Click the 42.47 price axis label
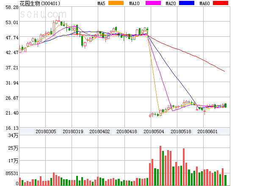Screen dimensions: 254x186 click(x=12, y=52)
